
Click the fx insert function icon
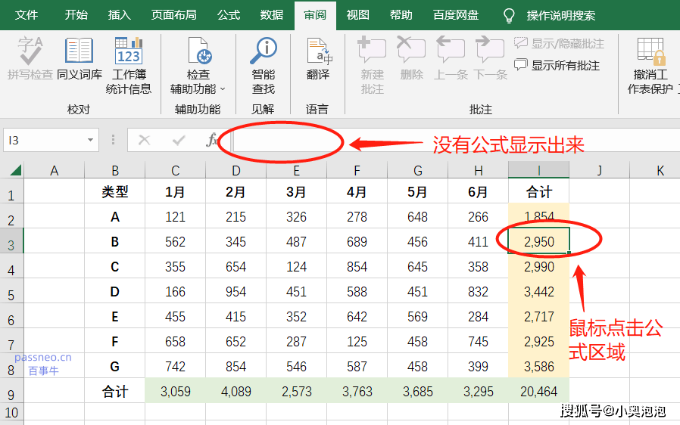211,140
